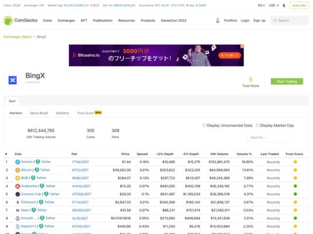Open the NEAR/USDT pair link
The height and width of the screenshot is (234, 313).
pos(81,210)
